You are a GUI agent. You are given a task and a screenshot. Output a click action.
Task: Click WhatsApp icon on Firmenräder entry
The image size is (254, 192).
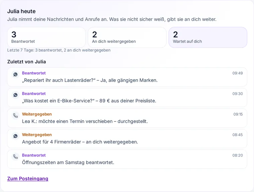click(x=15, y=136)
